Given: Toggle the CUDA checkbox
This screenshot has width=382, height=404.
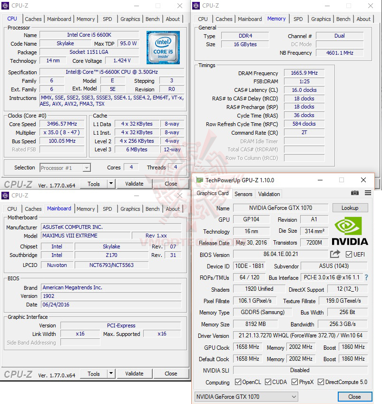Looking at the screenshot, I should (268, 382).
